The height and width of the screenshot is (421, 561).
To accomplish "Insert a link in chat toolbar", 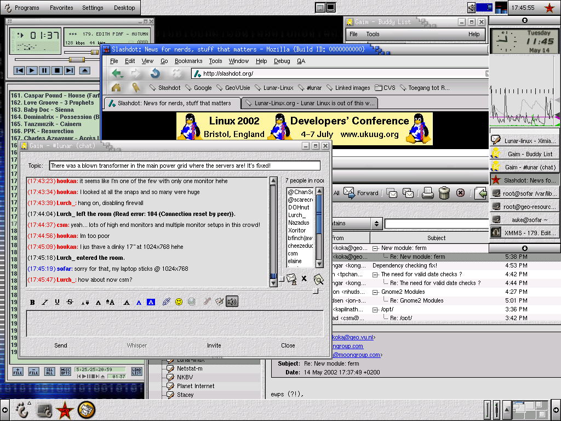I will coord(167,301).
